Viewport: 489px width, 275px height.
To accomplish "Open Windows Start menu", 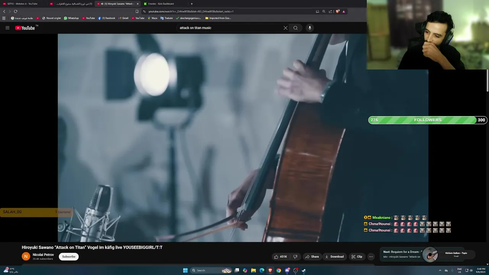I will pyautogui.click(x=185, y=270).
